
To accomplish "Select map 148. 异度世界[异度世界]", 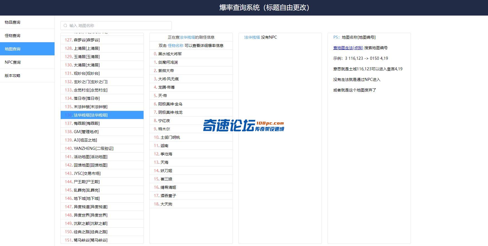I will [102, 215].
